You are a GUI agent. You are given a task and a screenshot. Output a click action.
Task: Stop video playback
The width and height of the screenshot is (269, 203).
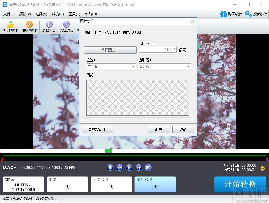click(x=110, y=168)
